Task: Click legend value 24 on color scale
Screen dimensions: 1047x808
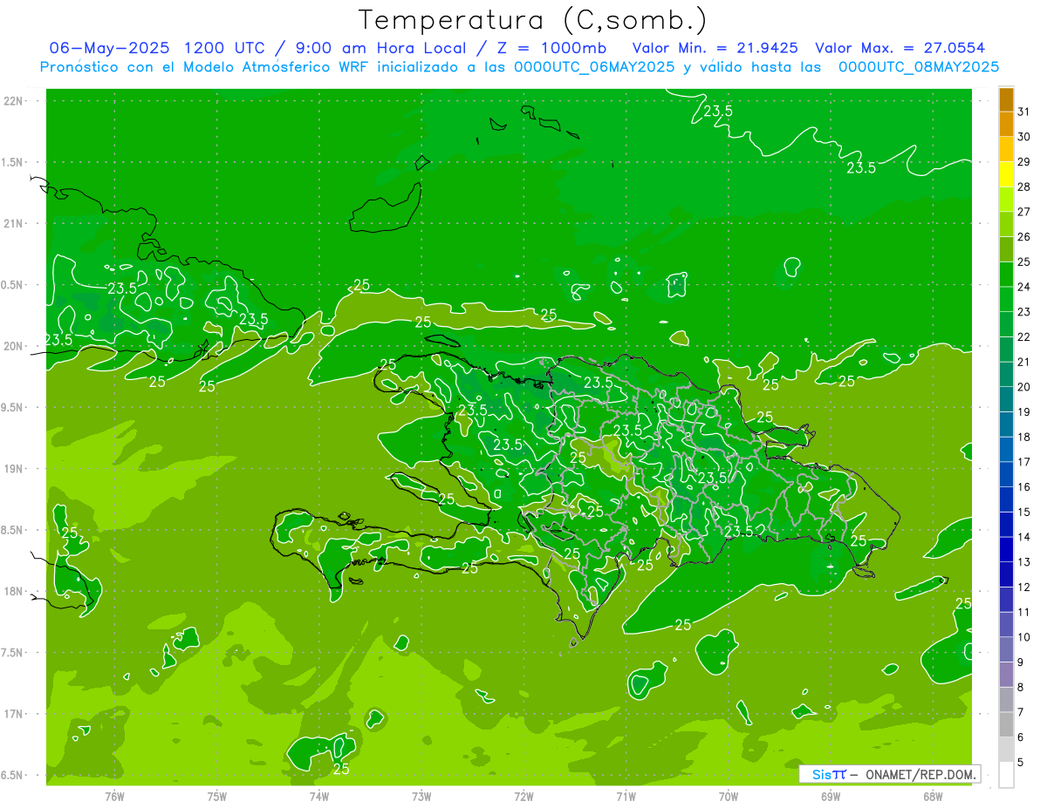Action: pos(1024,287)
